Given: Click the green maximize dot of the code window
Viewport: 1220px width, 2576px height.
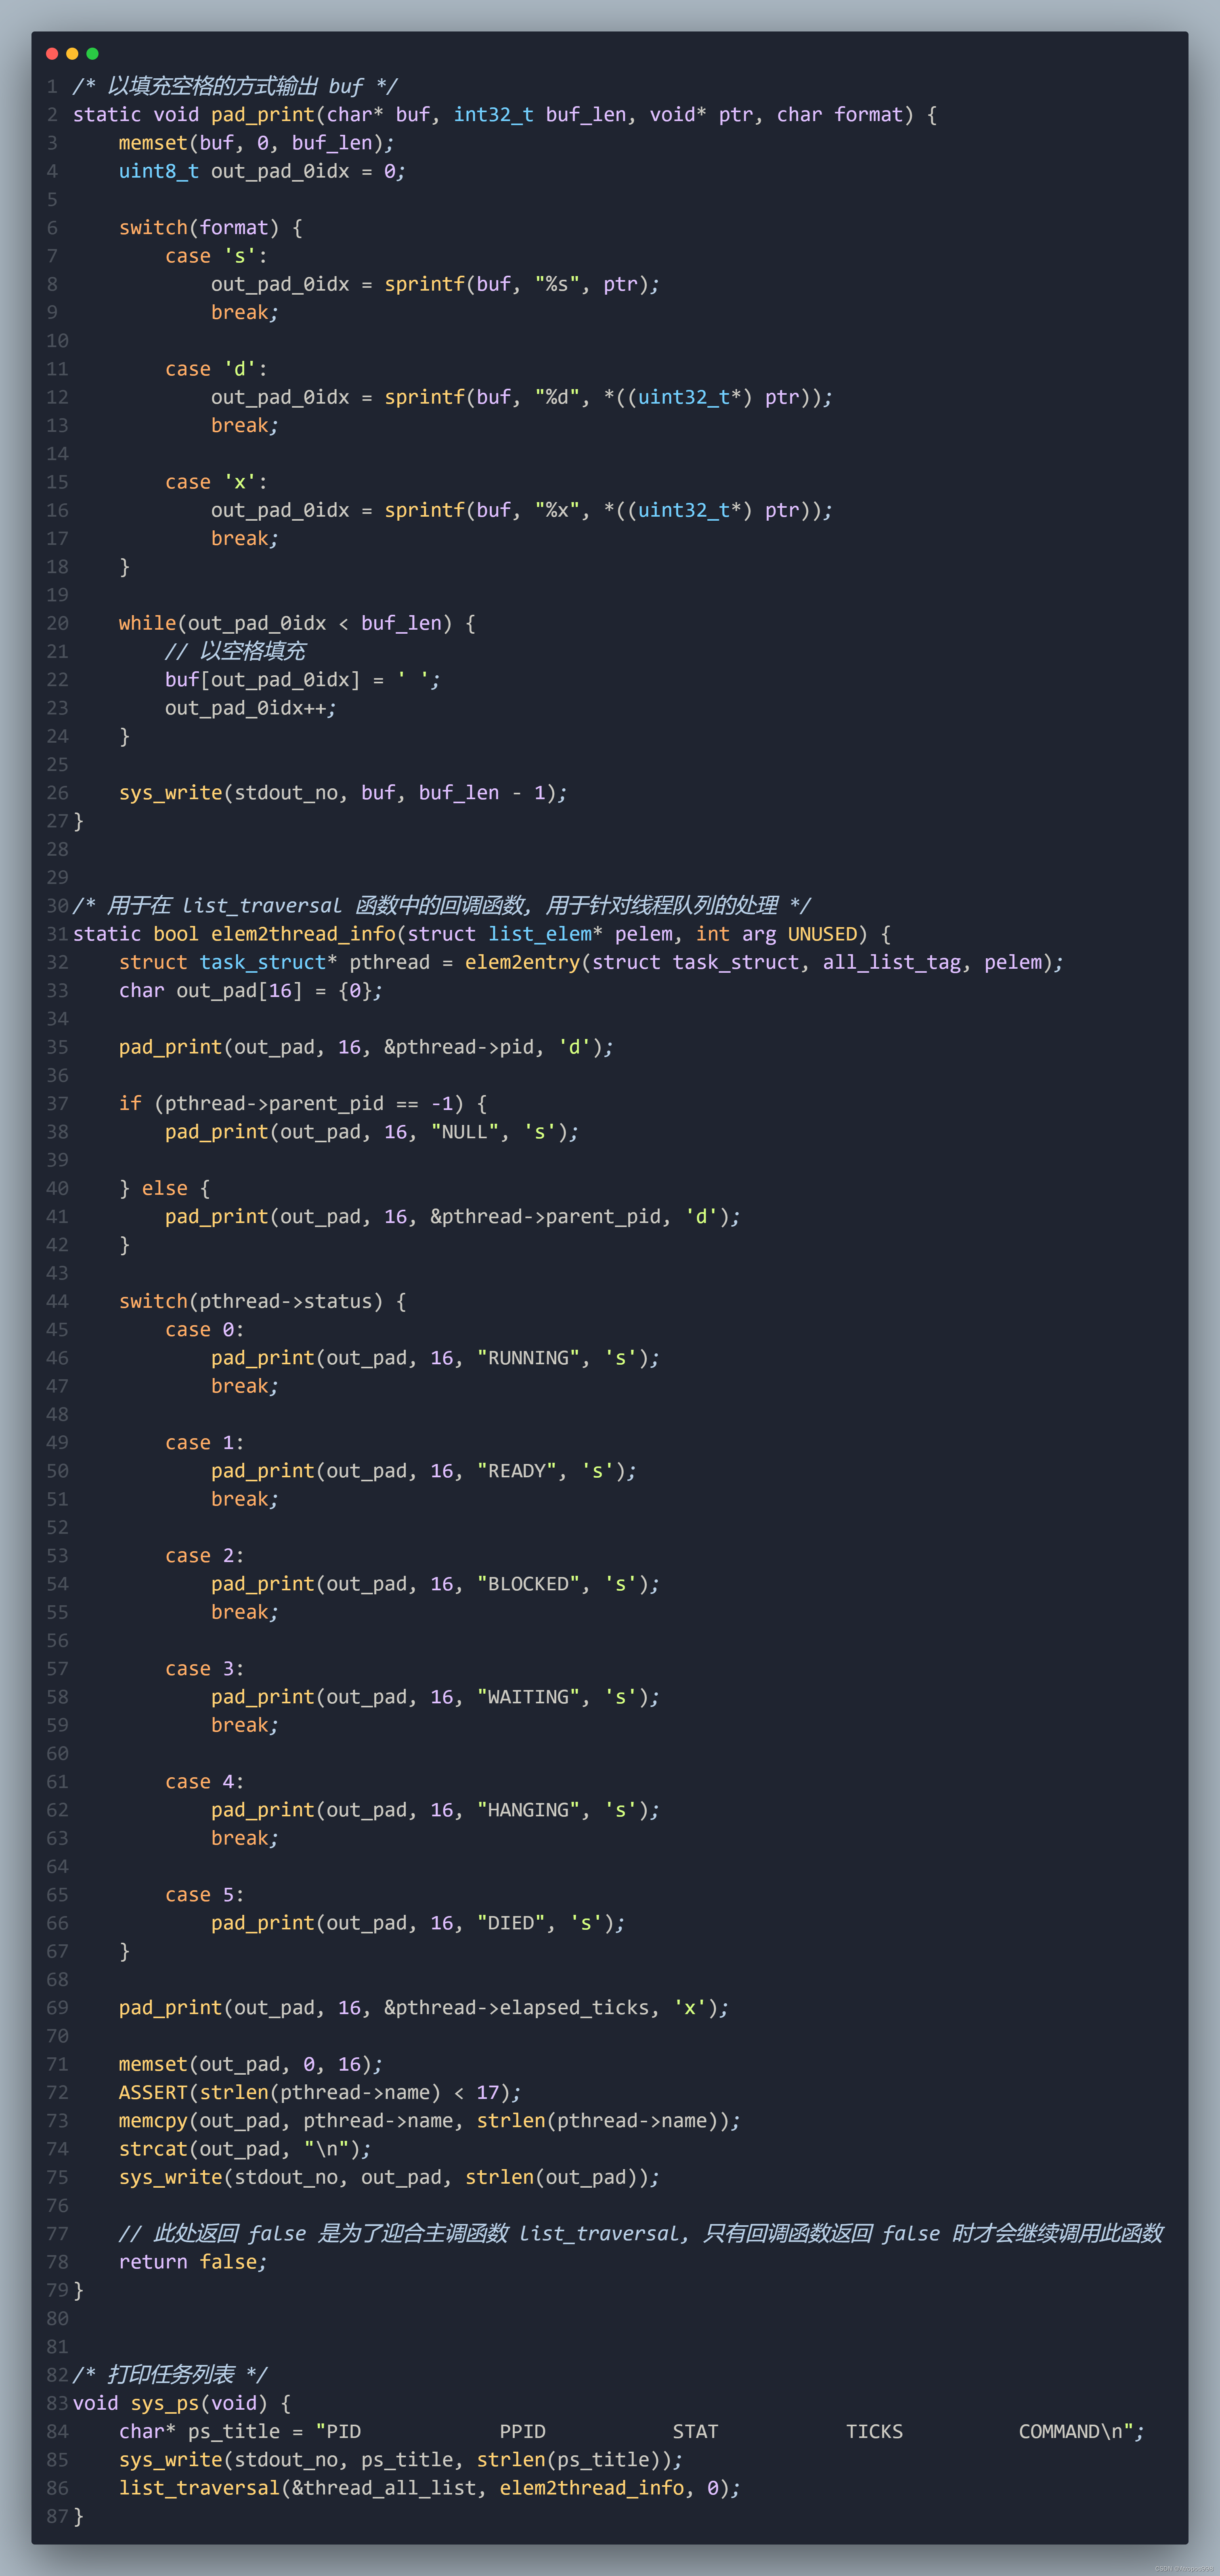Looking at the screenshot, I should tap(92, 54).
